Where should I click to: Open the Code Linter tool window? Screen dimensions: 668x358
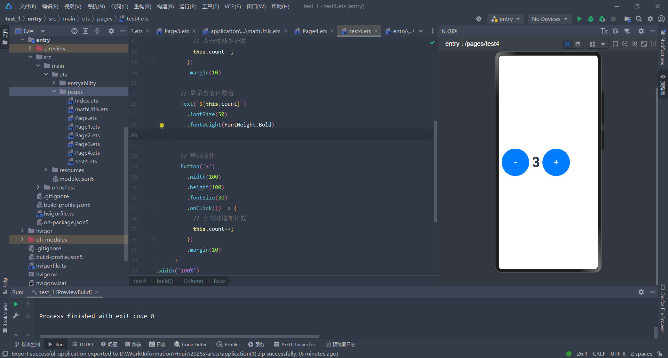tap(191, 344)
